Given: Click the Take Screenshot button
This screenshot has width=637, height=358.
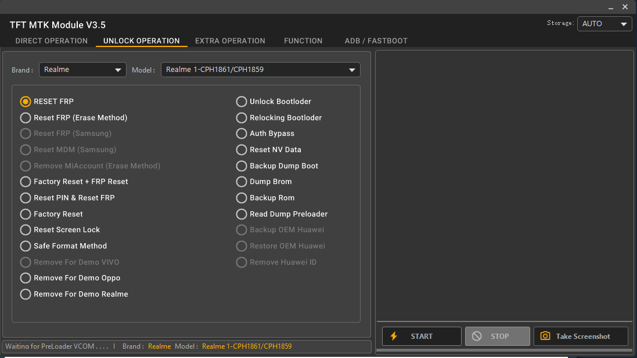Looking at the screenshot, I should [581, 336].
